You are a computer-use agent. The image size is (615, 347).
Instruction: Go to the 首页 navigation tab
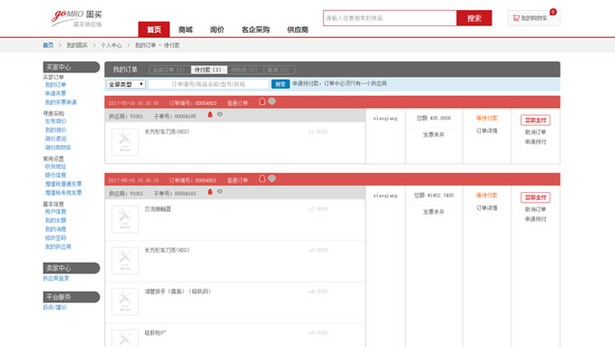click(154, 29)
